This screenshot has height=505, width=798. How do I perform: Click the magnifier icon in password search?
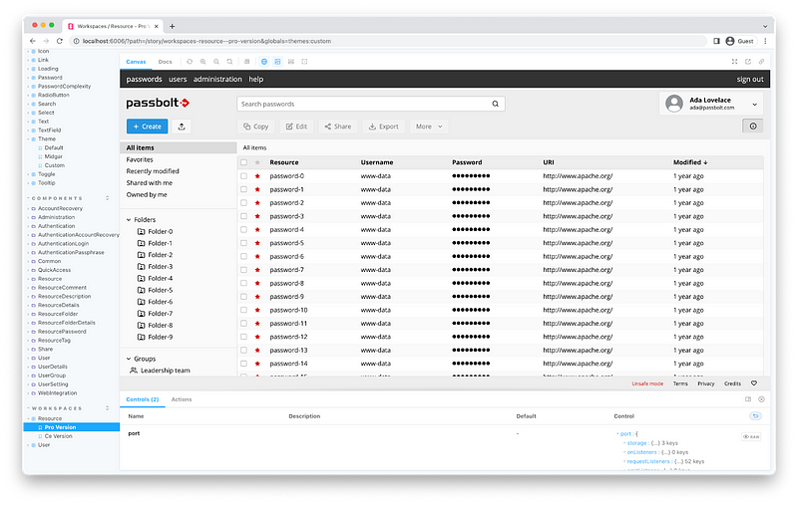point(495,104)
